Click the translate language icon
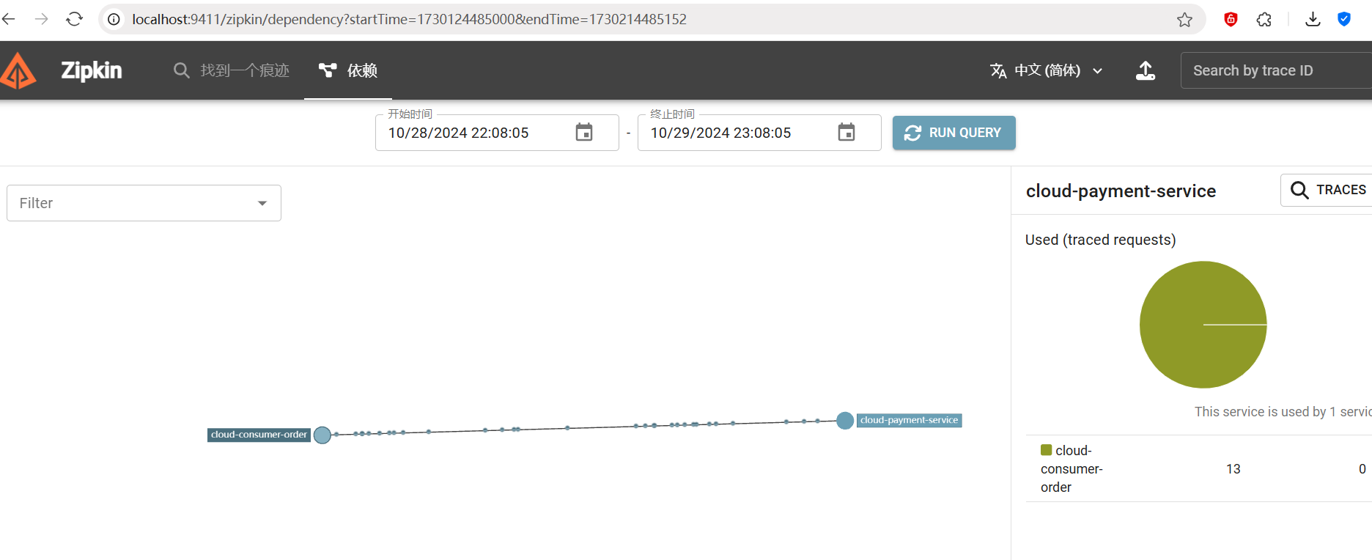 (x=998, y=70)
